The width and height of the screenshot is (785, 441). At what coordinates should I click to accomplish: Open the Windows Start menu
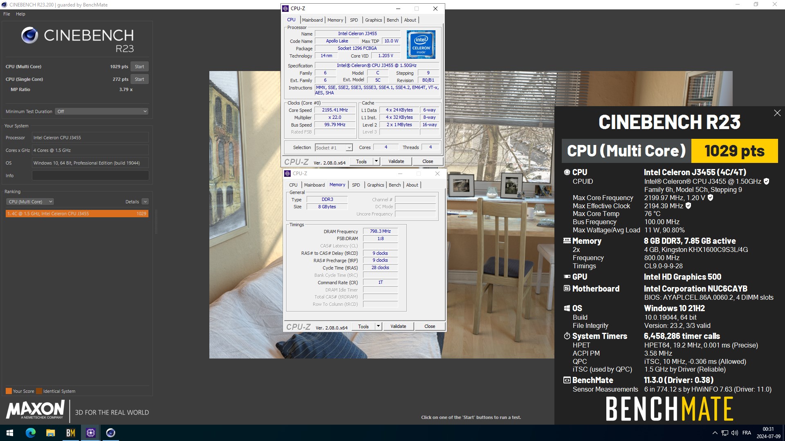(10, 433)
